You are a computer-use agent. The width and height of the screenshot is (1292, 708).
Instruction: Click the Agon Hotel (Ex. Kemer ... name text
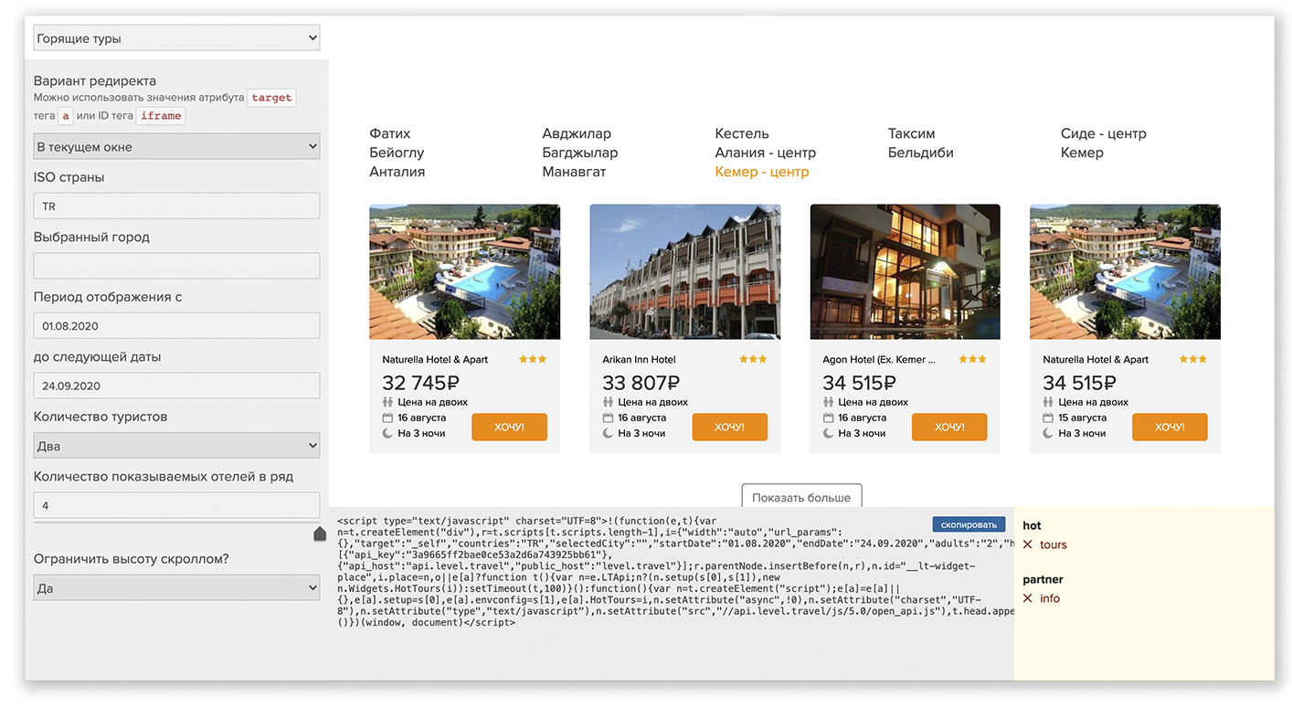pyautogui.click(x=879, y=360)
